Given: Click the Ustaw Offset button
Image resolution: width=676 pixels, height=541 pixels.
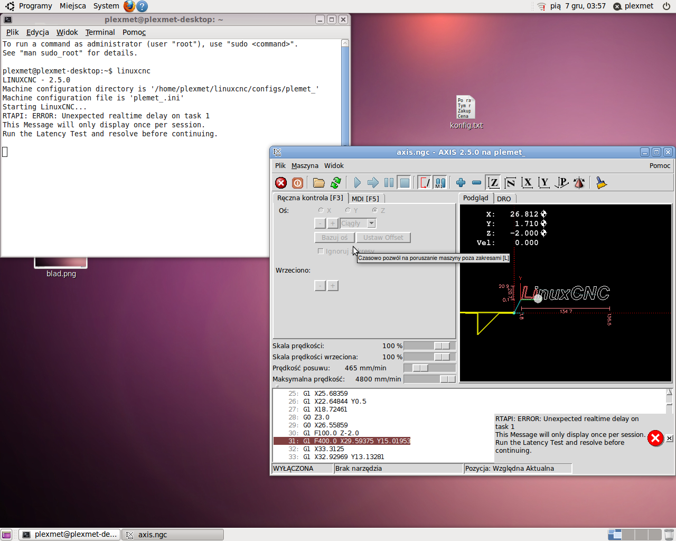Looking at the screenshot, I should (383, 238).
